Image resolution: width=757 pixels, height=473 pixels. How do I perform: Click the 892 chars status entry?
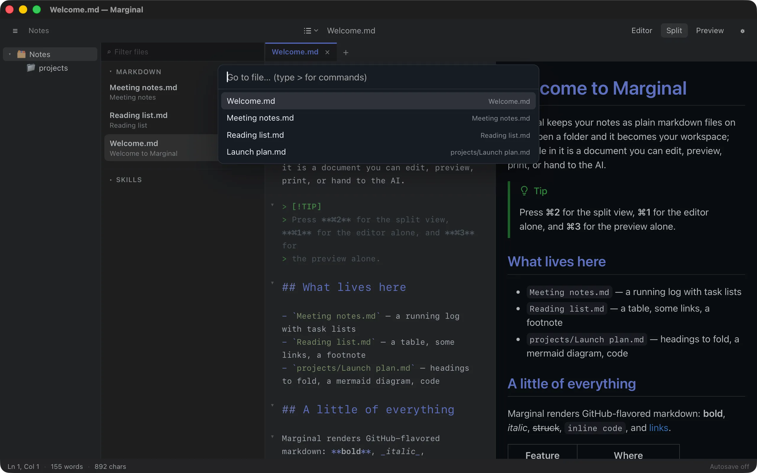point(110,466)
